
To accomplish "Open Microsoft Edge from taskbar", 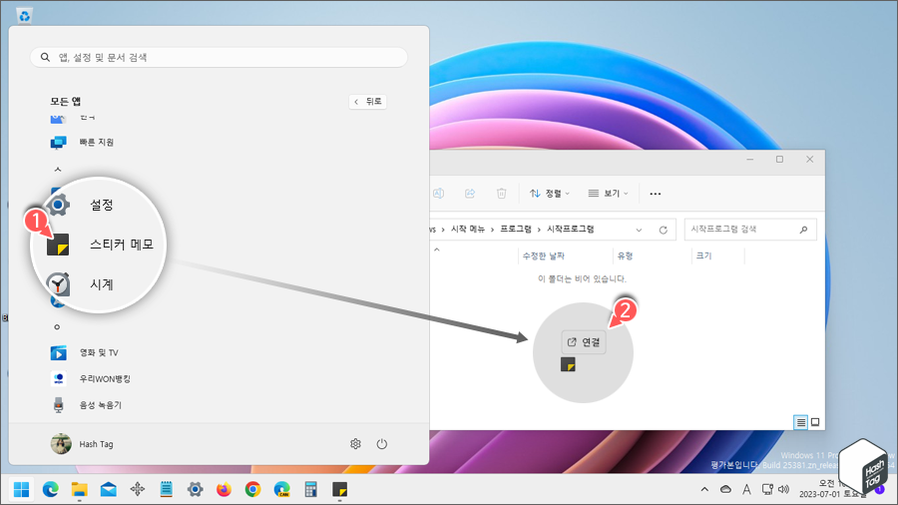I will 51,490.
